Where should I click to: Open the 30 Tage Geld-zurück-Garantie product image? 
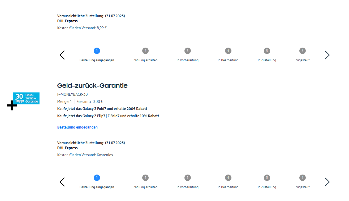coord(26,98)
